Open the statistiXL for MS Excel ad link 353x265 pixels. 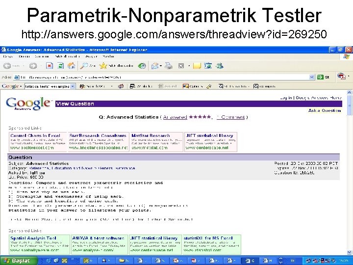pos(208,238)
